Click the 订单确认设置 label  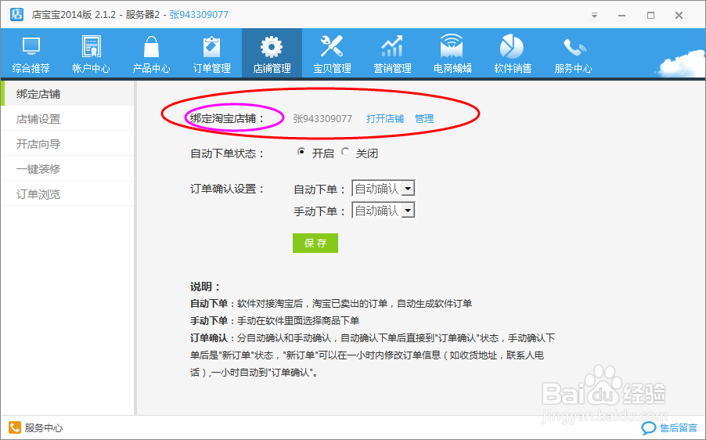[x=227, y=189]
